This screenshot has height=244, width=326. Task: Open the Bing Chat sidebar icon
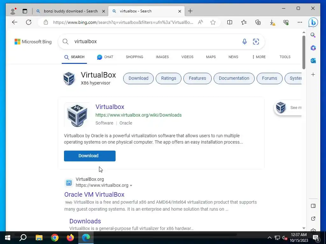coord(313,22)
